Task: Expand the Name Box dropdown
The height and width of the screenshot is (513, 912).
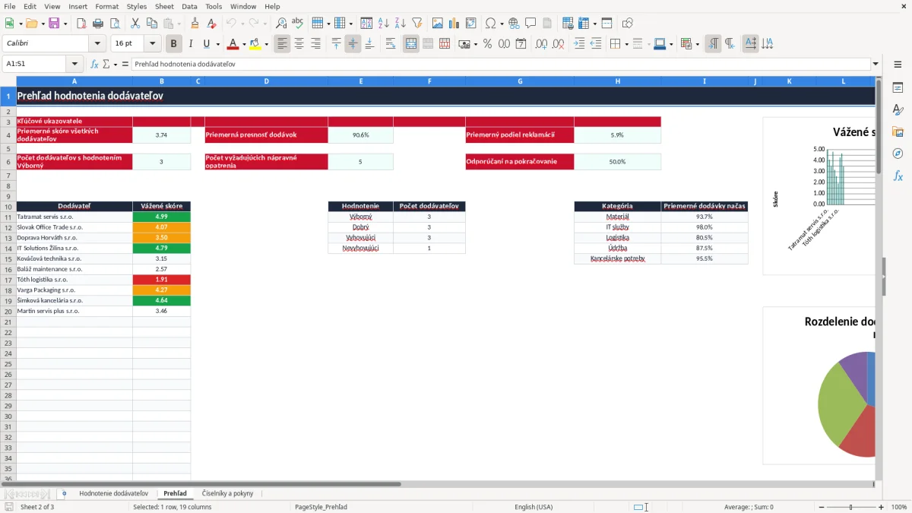Action: coord(74,64)
